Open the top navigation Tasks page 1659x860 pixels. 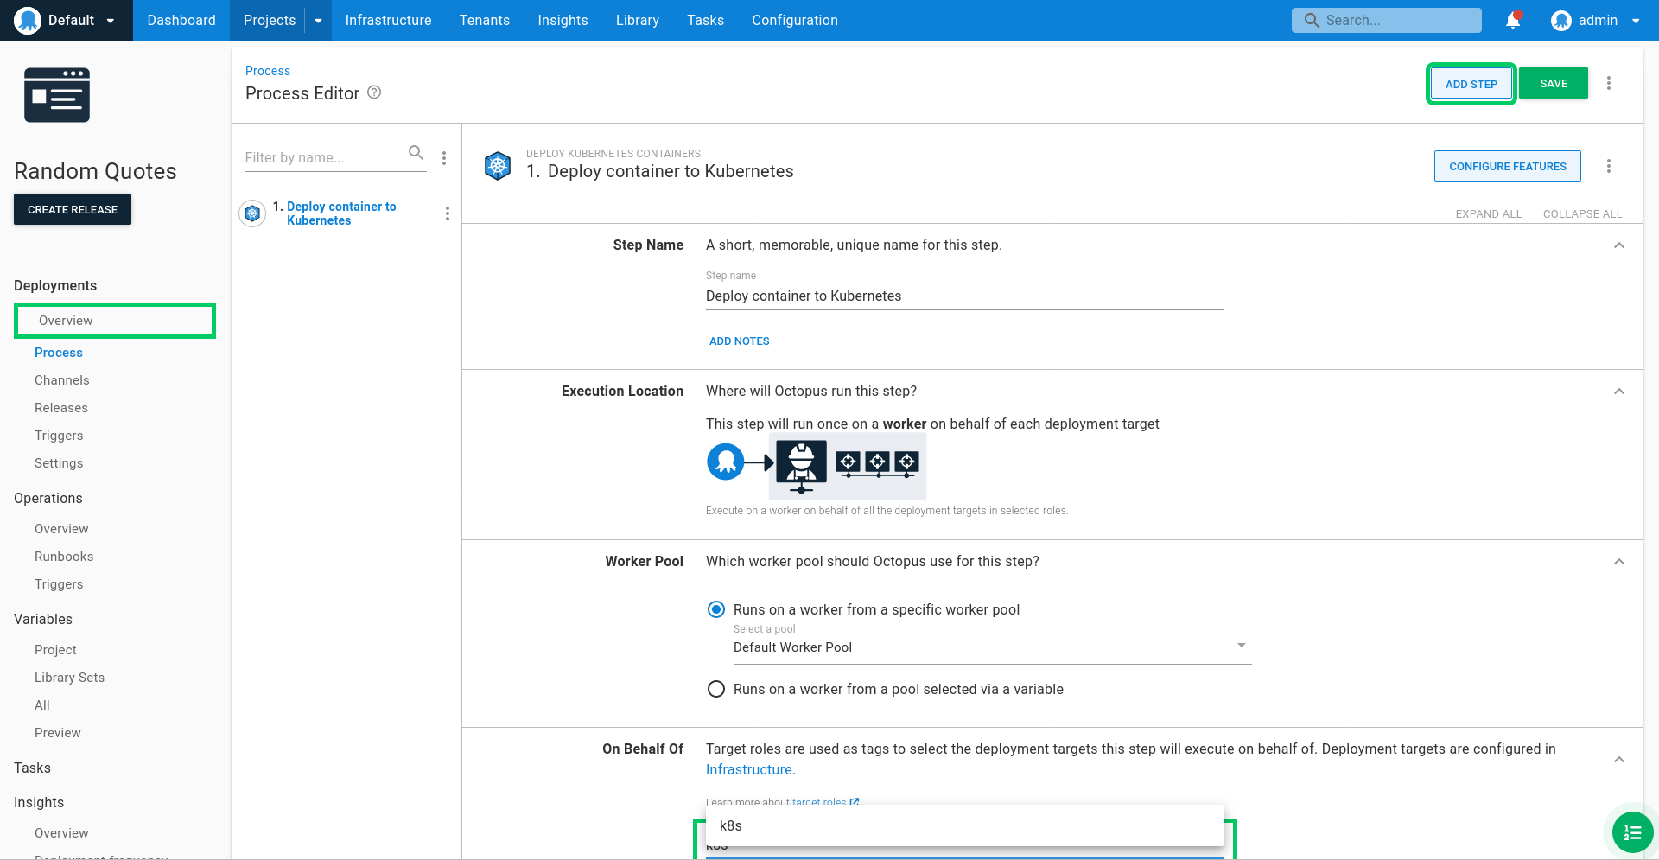coord(705,20)
